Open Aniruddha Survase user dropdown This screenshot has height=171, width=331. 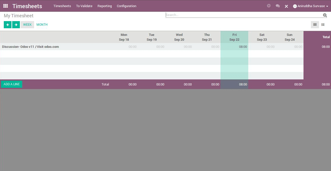pyautogui.click(x=311, y=6)
